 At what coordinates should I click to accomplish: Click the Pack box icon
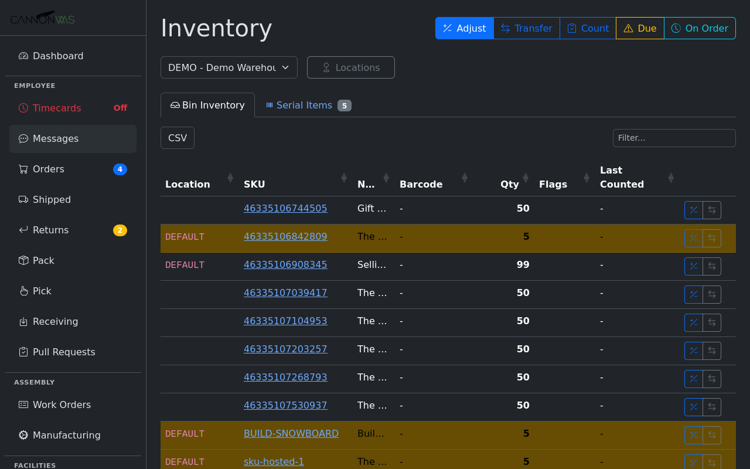23,260
